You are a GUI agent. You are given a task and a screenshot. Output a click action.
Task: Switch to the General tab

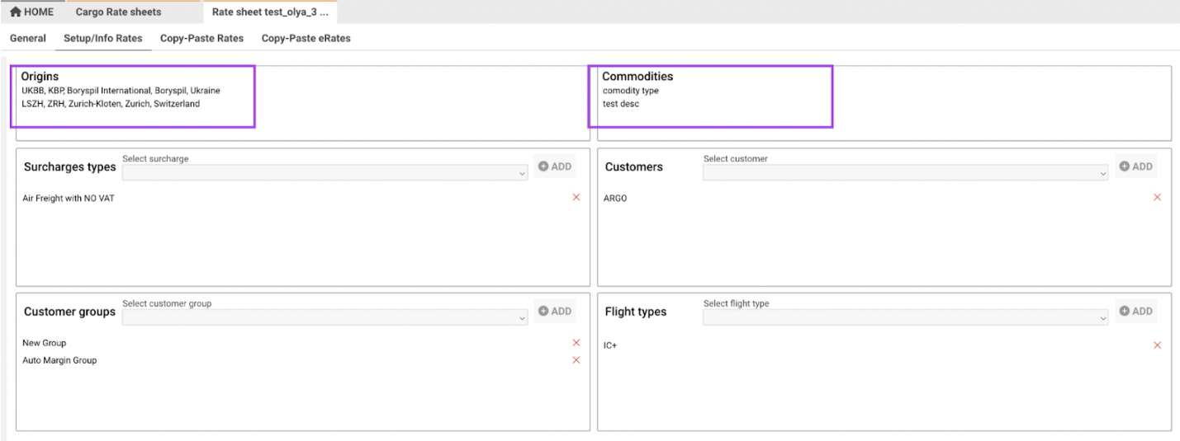(28, 38)
